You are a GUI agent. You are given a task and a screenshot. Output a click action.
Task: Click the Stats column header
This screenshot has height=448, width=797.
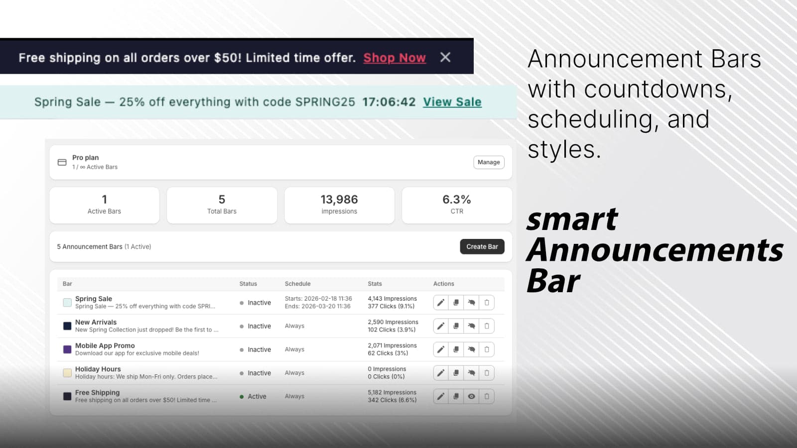(375, 284)
